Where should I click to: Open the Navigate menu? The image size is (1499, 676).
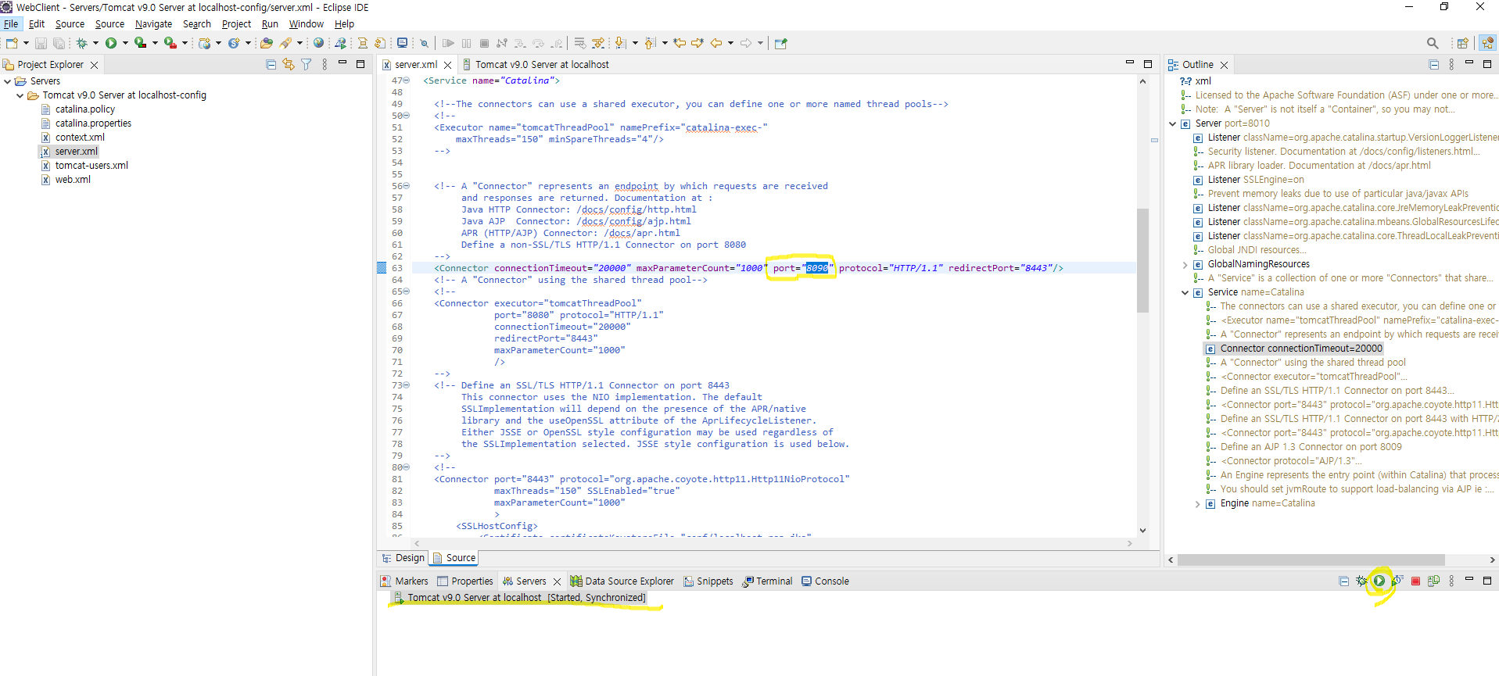coord(153,23)
